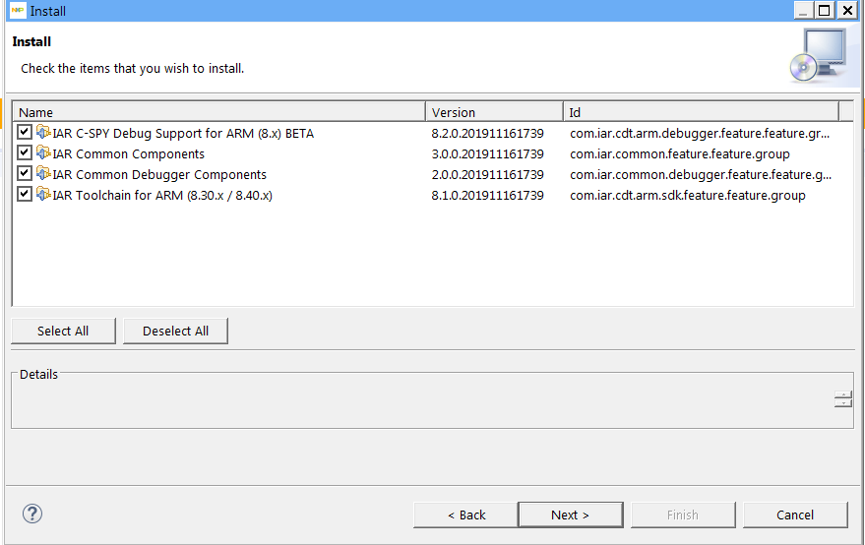Screen dimensions: 865x545
Task: Click the IAR Common Debugger Components feature icon
Action: (x=43, y=174)
